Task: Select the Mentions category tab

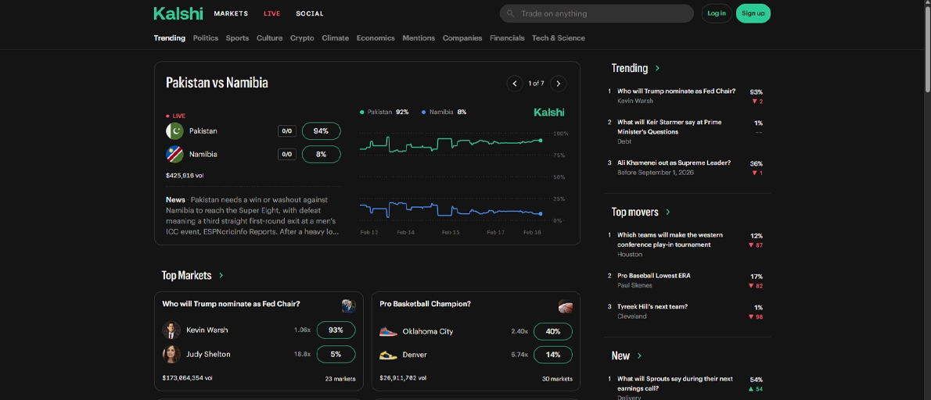Action: tap(419, 38)
